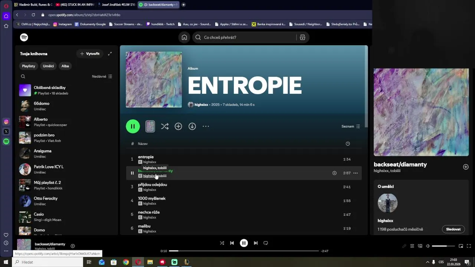Click the album preview thumbnail next to pause
Screen dimensions: 475x267
click(x=150, y=126)
